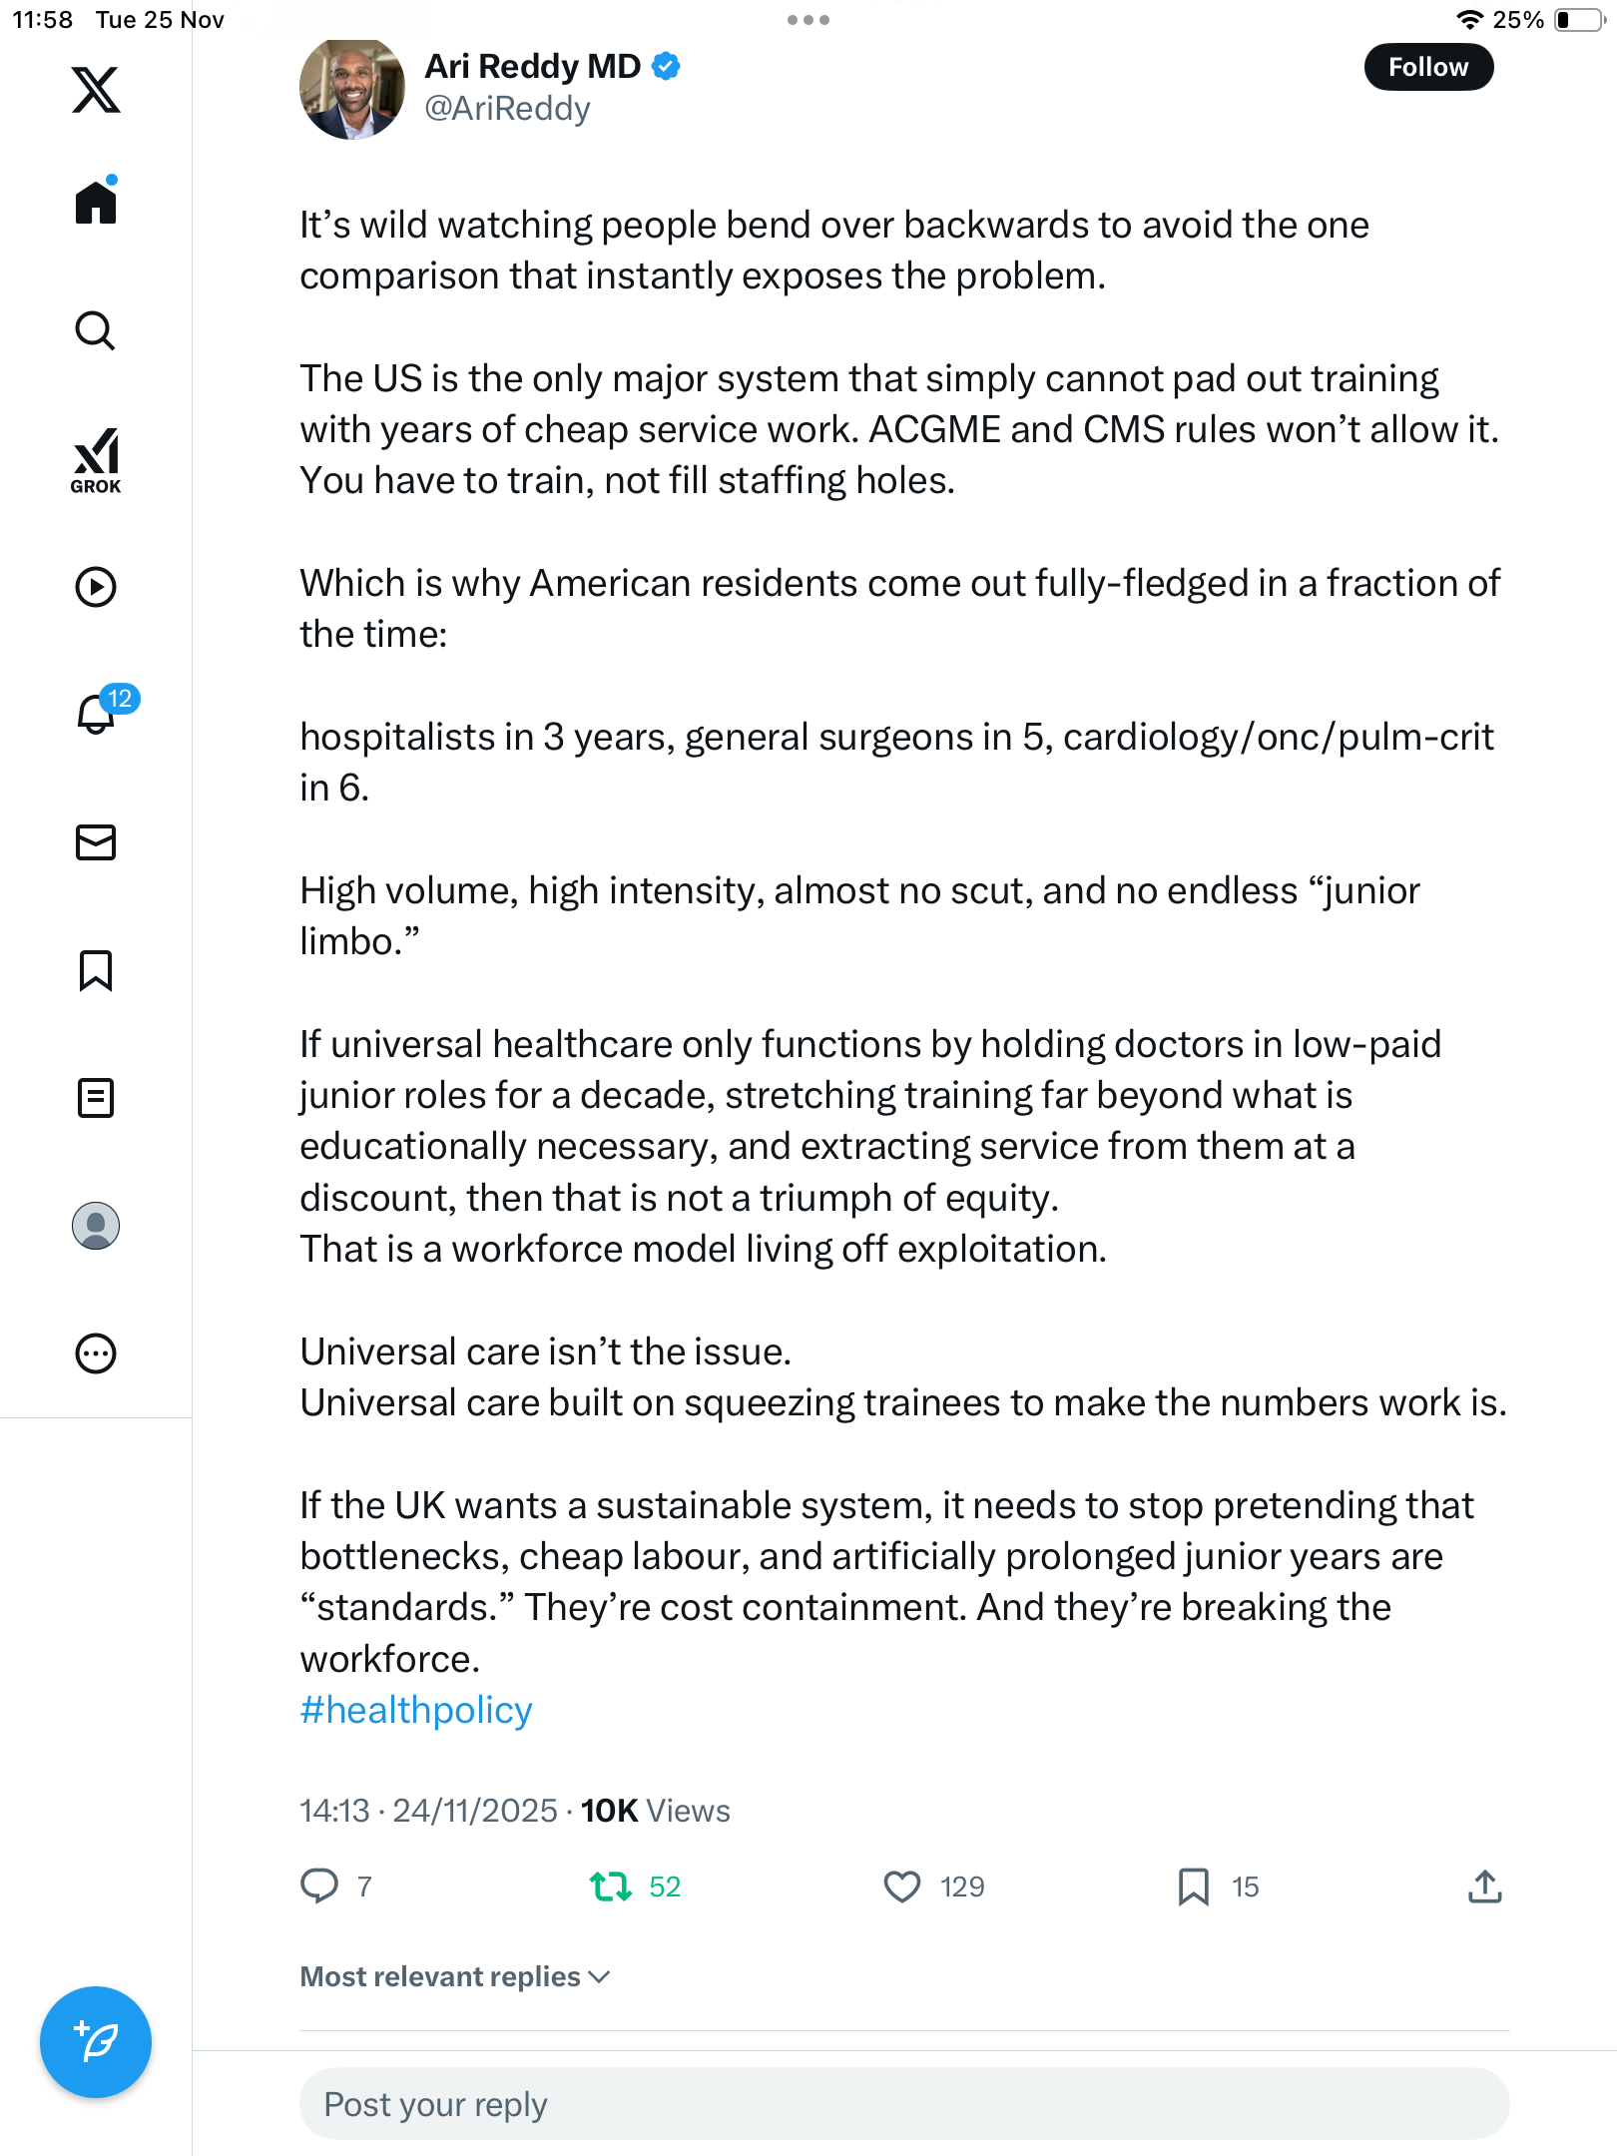The height and width of the screenshot is (2156, 1617).
Task: Open the #healthpolicy hashtag
Action: pyautogui.click(x=416, y=1710)
